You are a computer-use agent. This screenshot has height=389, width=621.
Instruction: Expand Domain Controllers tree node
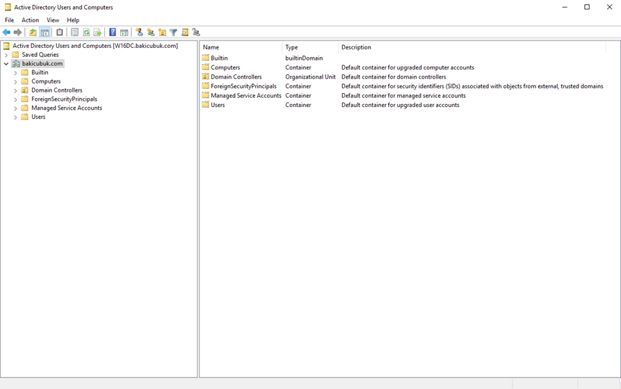point(15,90)
